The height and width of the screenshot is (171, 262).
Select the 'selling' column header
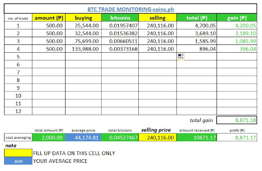click(x=158, y=18)
